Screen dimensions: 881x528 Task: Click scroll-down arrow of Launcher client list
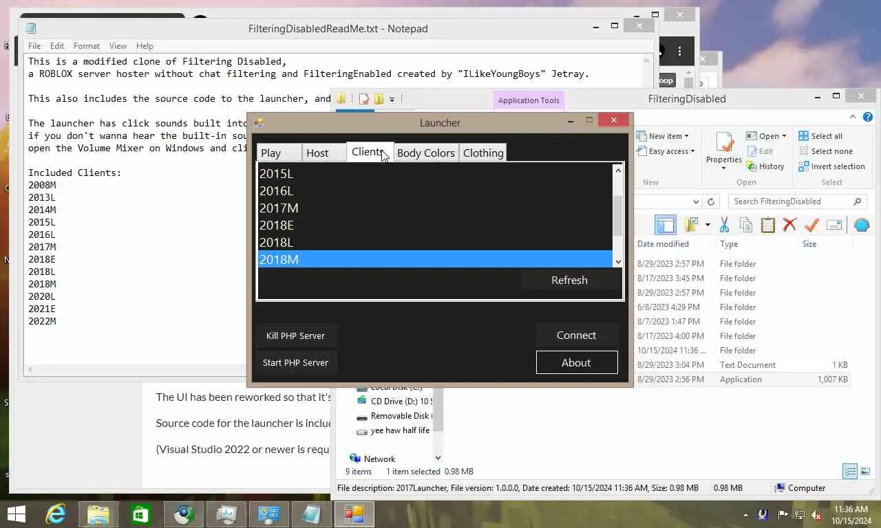[617, 261]
